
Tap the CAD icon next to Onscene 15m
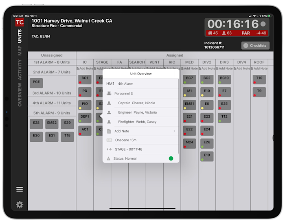109,140
